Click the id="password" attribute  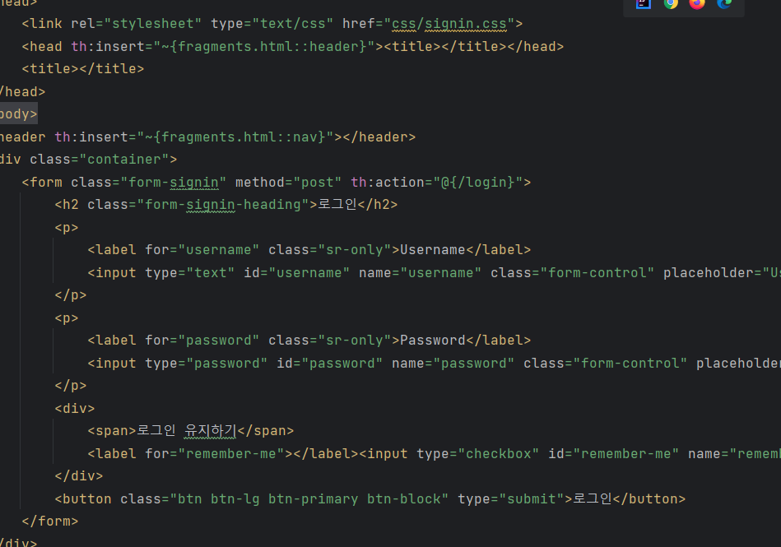[330, 364]
